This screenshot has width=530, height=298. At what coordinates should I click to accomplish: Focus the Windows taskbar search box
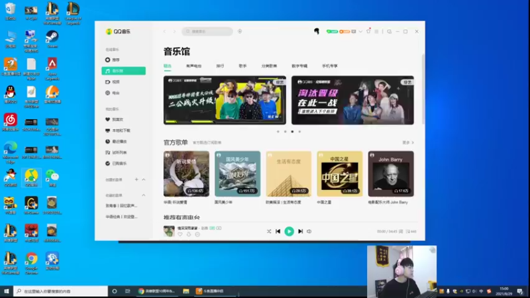click(x=61, y=291)
